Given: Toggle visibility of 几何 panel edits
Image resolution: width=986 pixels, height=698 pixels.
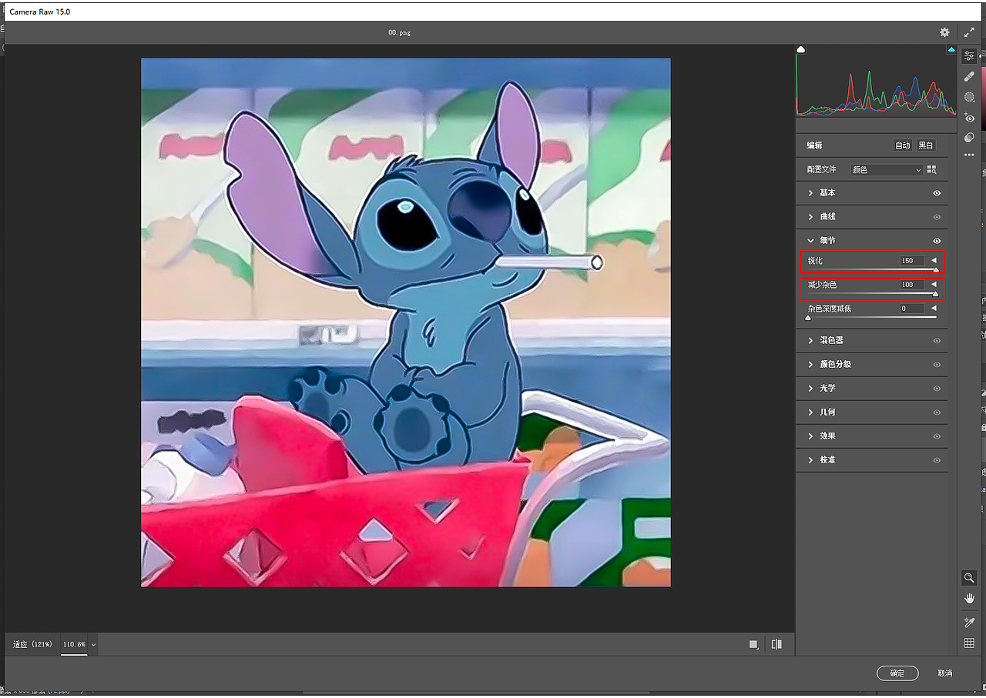Looking at the screenshot, I should click(937, 412).
